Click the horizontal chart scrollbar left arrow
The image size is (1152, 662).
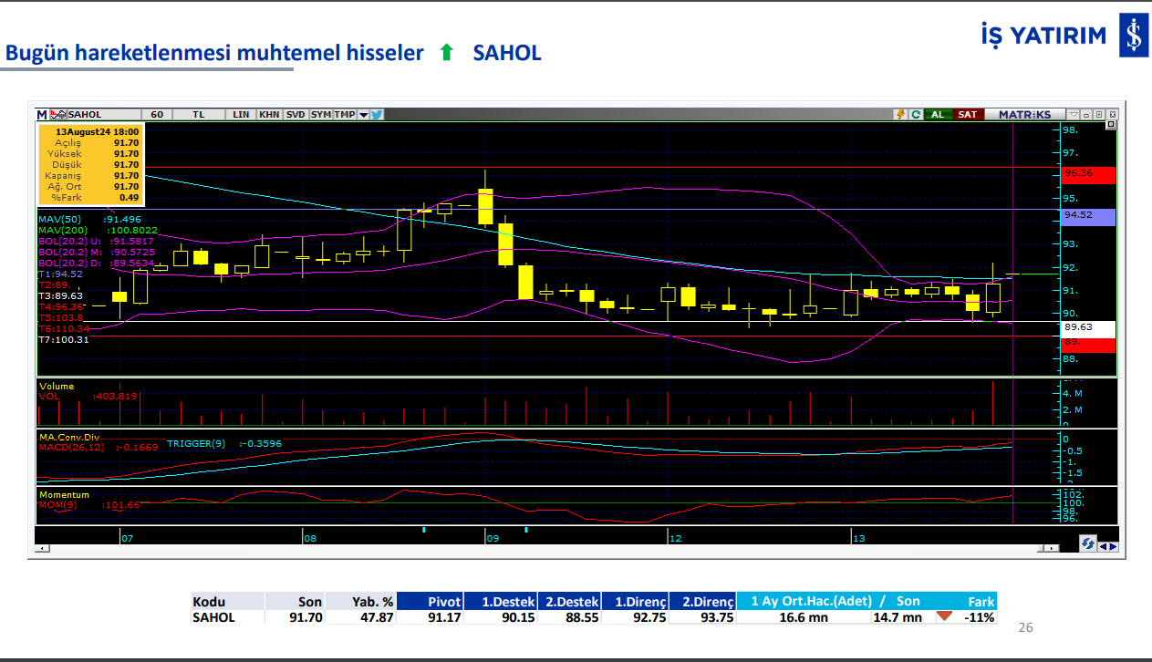pyautogui.click(x=40, y=547)
